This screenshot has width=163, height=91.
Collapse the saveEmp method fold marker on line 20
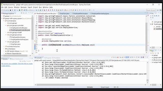38,45
